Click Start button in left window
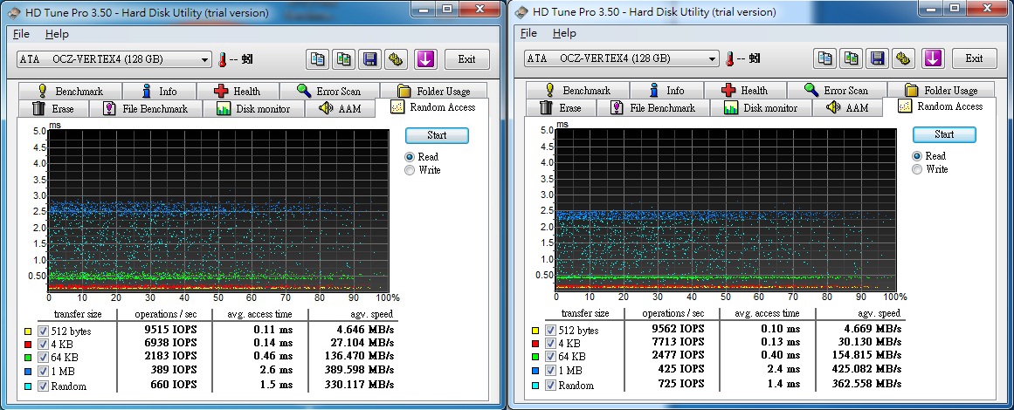 pyautogui.click(x=437, y=135)
